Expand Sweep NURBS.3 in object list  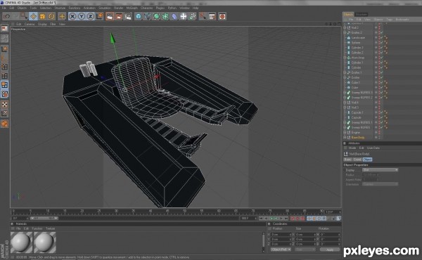(345, 93)
